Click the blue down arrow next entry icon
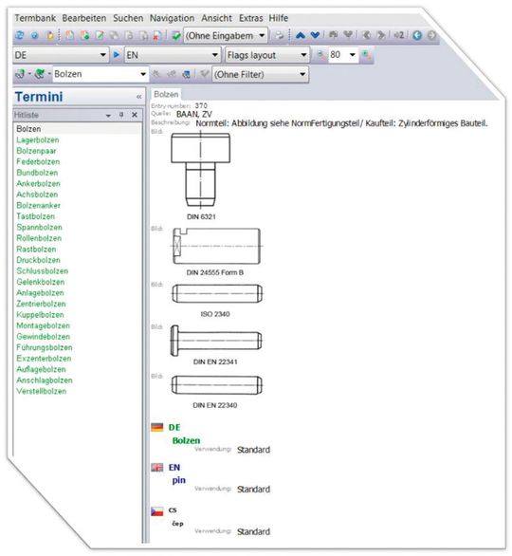The image size is (512, 556). [x=315, y=35]
